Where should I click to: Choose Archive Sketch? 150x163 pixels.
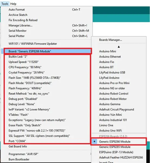(x=47, y=15)
